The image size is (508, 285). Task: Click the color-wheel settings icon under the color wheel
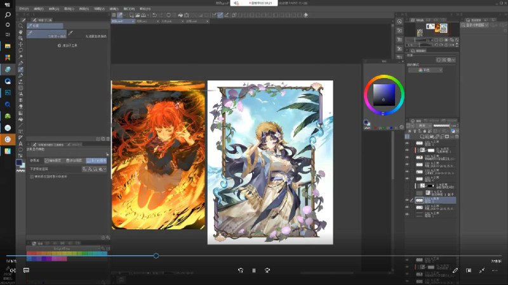[x=402, y=127]
